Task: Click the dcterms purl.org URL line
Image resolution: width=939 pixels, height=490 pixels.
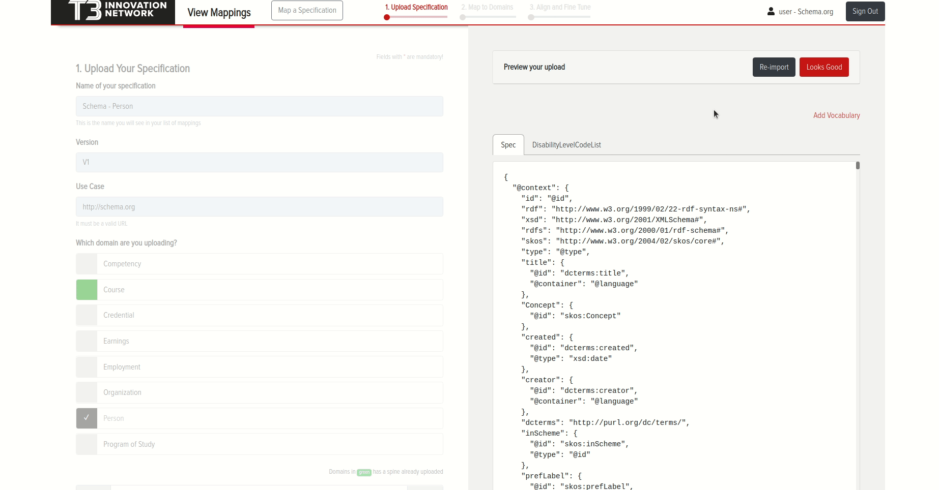Action: pos(606,422)
